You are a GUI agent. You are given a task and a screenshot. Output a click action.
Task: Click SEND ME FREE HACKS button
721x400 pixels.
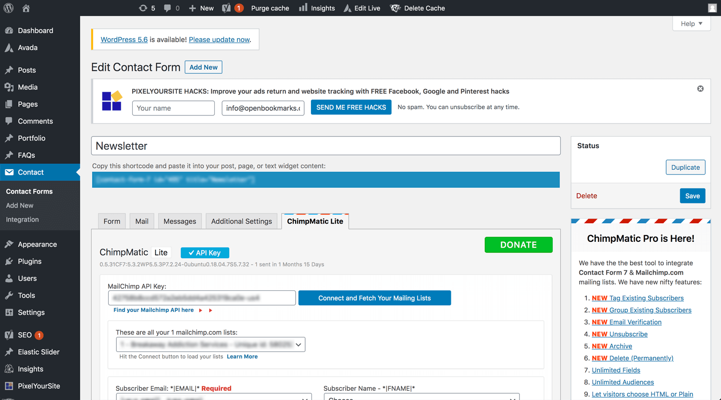click(x=351, y=107)
